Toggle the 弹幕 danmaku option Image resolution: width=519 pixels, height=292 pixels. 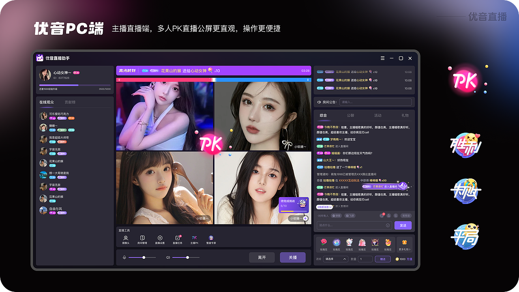337,216
